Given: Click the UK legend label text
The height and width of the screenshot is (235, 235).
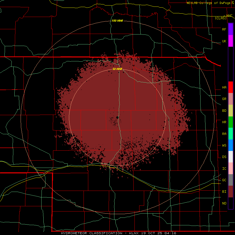Looking at the screenshot, I should 224,41.
